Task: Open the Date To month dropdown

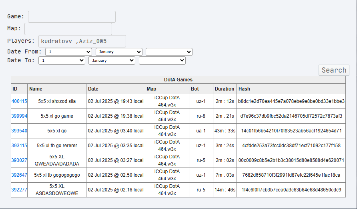Action: pos(112,61)
